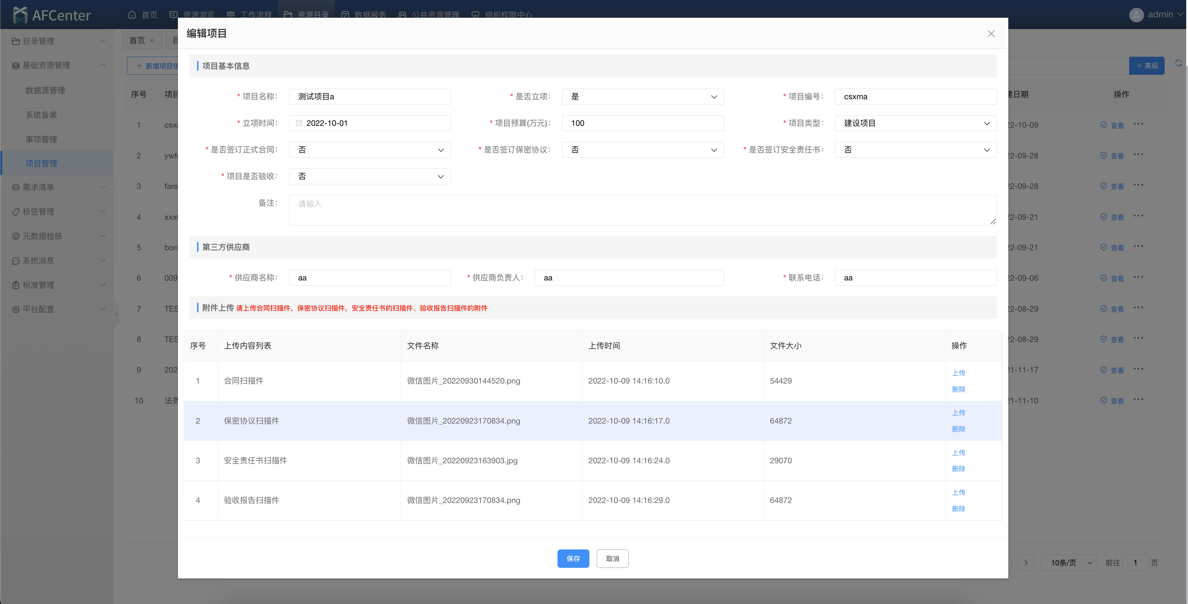Open the 是否立项 dropdown
Image resolution: width=1188 pixels, height=604 pixels.
click(x=643, y=97)
